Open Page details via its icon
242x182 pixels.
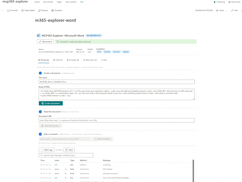23,10
